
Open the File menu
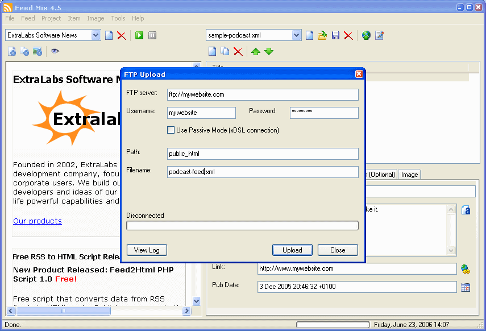pos(10,18)
